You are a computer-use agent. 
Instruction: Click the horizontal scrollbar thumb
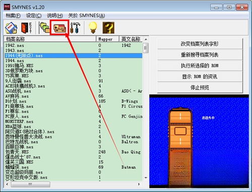coord(30,184)
